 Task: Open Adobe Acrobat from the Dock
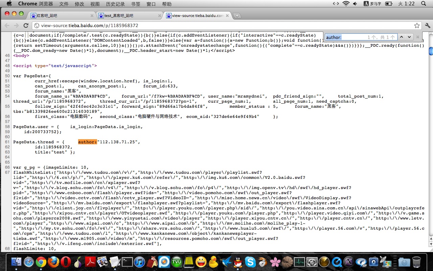91,262
